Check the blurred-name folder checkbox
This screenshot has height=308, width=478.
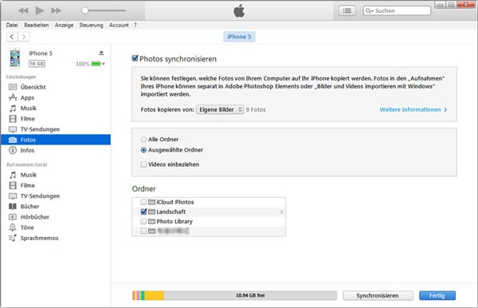pyautogui.click(x=143, y=231)
